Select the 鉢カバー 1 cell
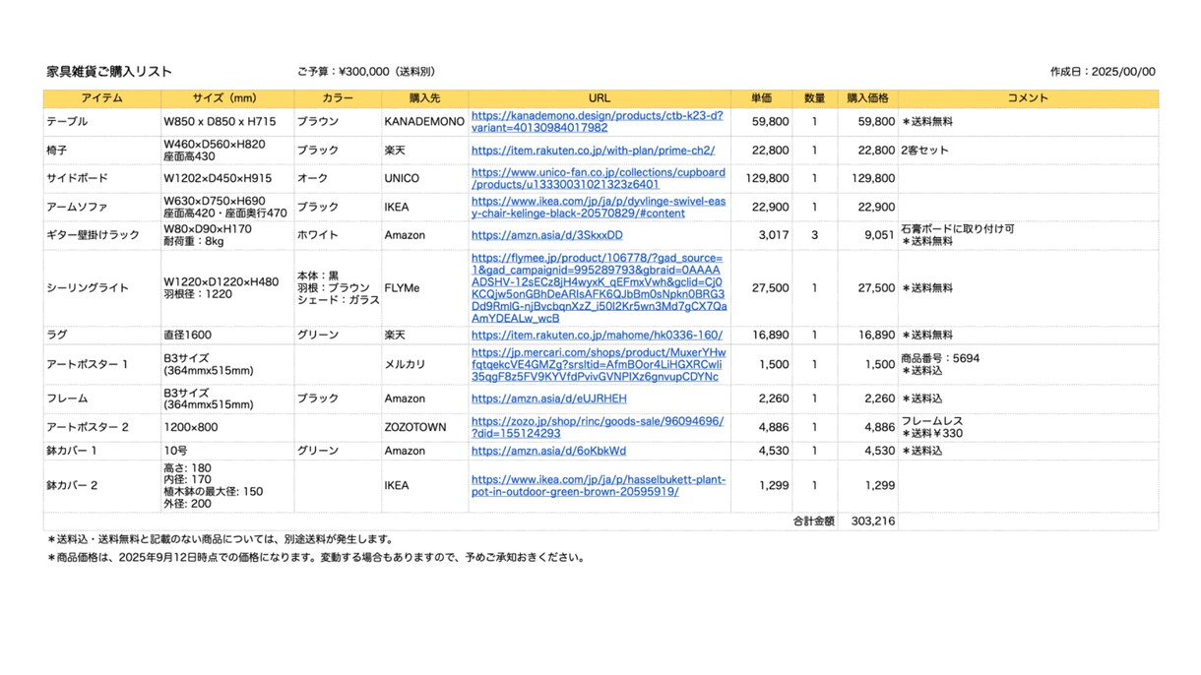This screenshot has width=1201, height=675. [x=101, y=451]
